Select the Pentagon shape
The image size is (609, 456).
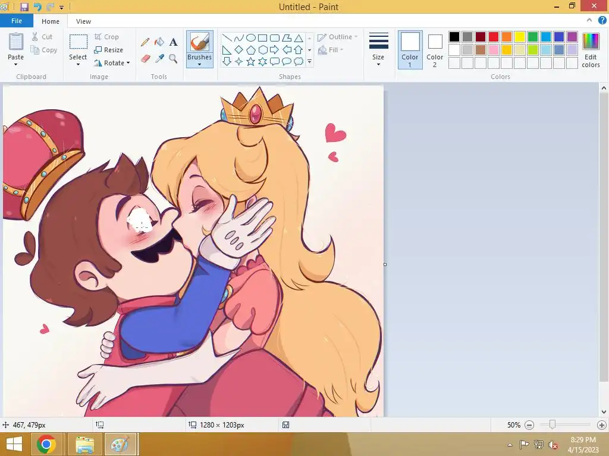pos(251,50)
